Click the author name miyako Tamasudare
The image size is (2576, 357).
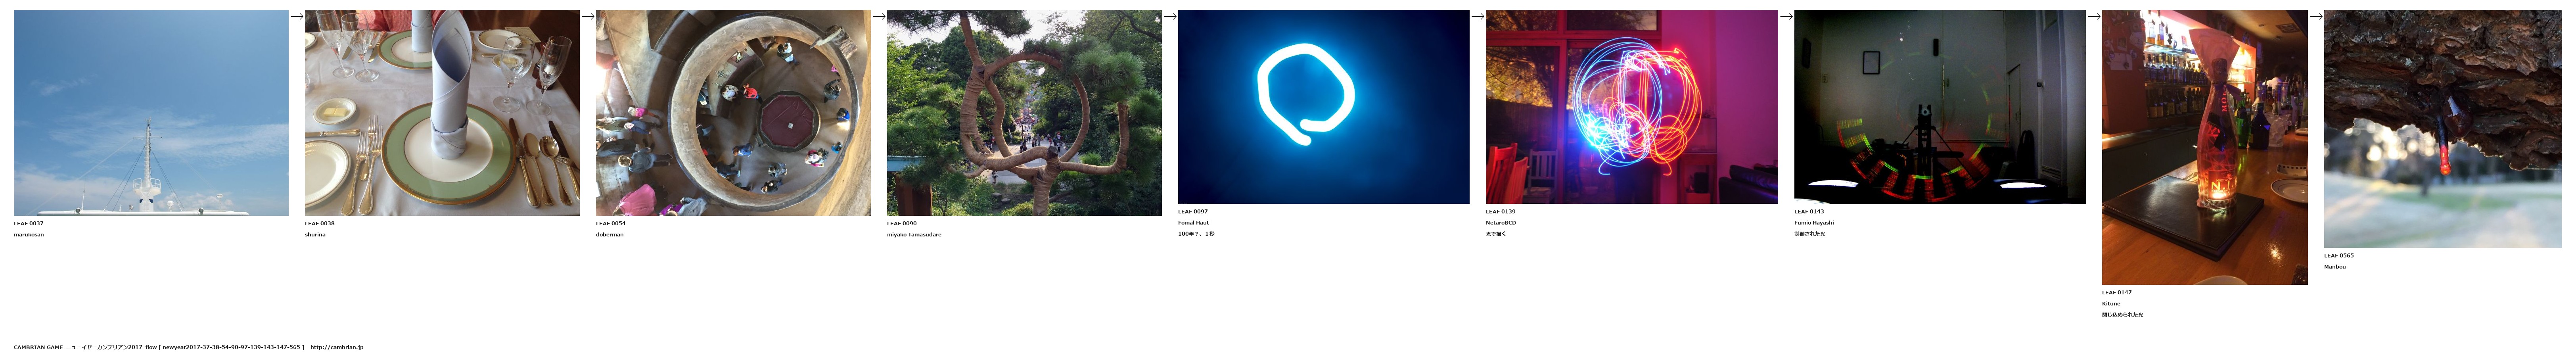click(914, 235)
